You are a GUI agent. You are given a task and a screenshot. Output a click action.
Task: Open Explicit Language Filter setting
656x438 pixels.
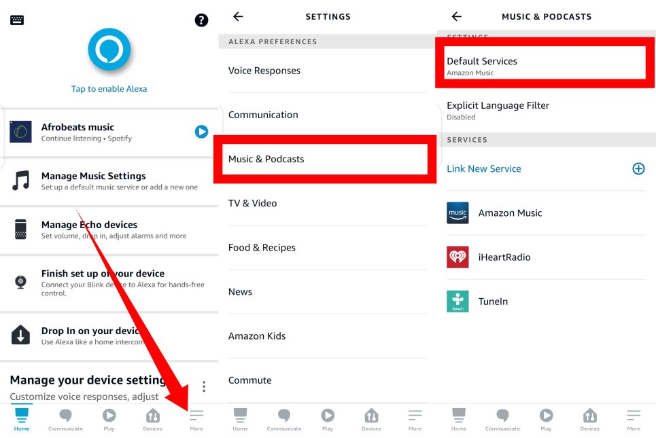pos(547,111)
